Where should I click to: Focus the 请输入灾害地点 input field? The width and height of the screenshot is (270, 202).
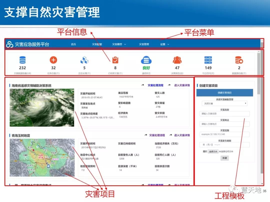click(224, 124)
